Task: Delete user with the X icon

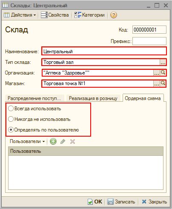Action: pyautogui.click(x=72, y=141)
